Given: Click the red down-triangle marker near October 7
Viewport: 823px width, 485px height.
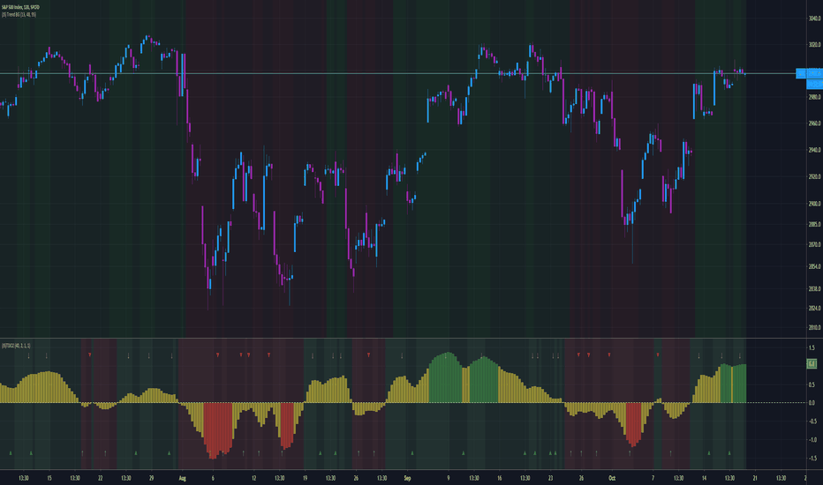Looking at the screenshot, I should pos(658,355).
